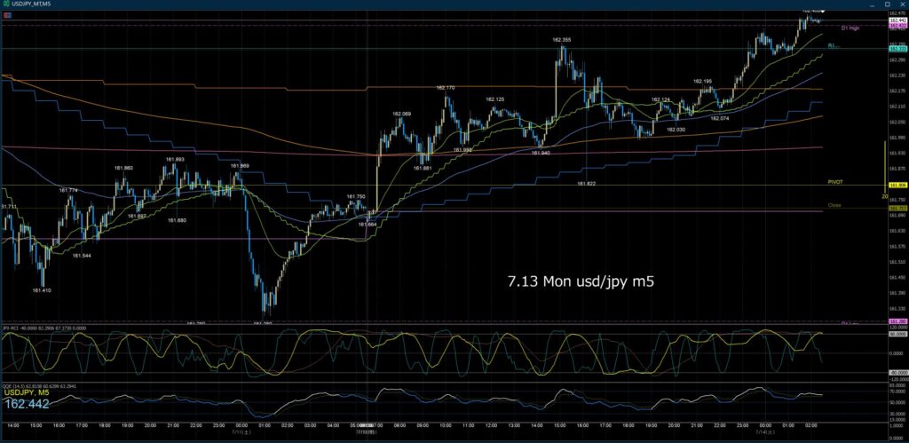The width and height of the screenshot is (909, 443).
Task: Click the yellow 161.806 pivot price tag
Action: coord(897,185)
